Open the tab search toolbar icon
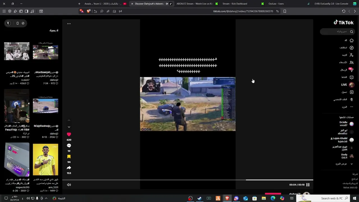The image size is (359, 202). click(x=41, y=11)
